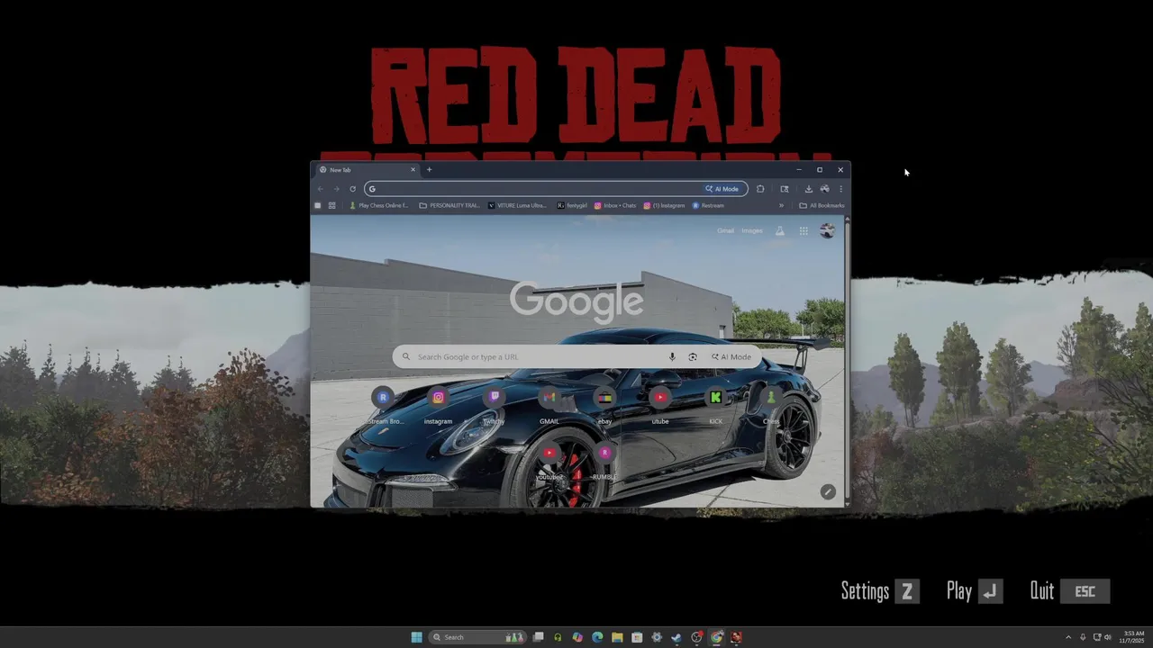Click taskbar Search box
The image size is (1153, 648).
pyautogui.click(x=479, y=637)
